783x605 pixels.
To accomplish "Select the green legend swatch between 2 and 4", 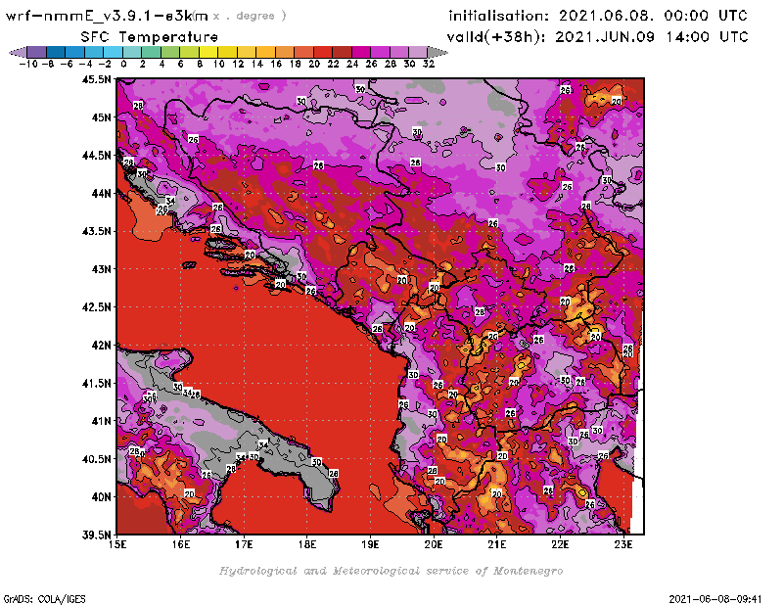I will [151, 52].
